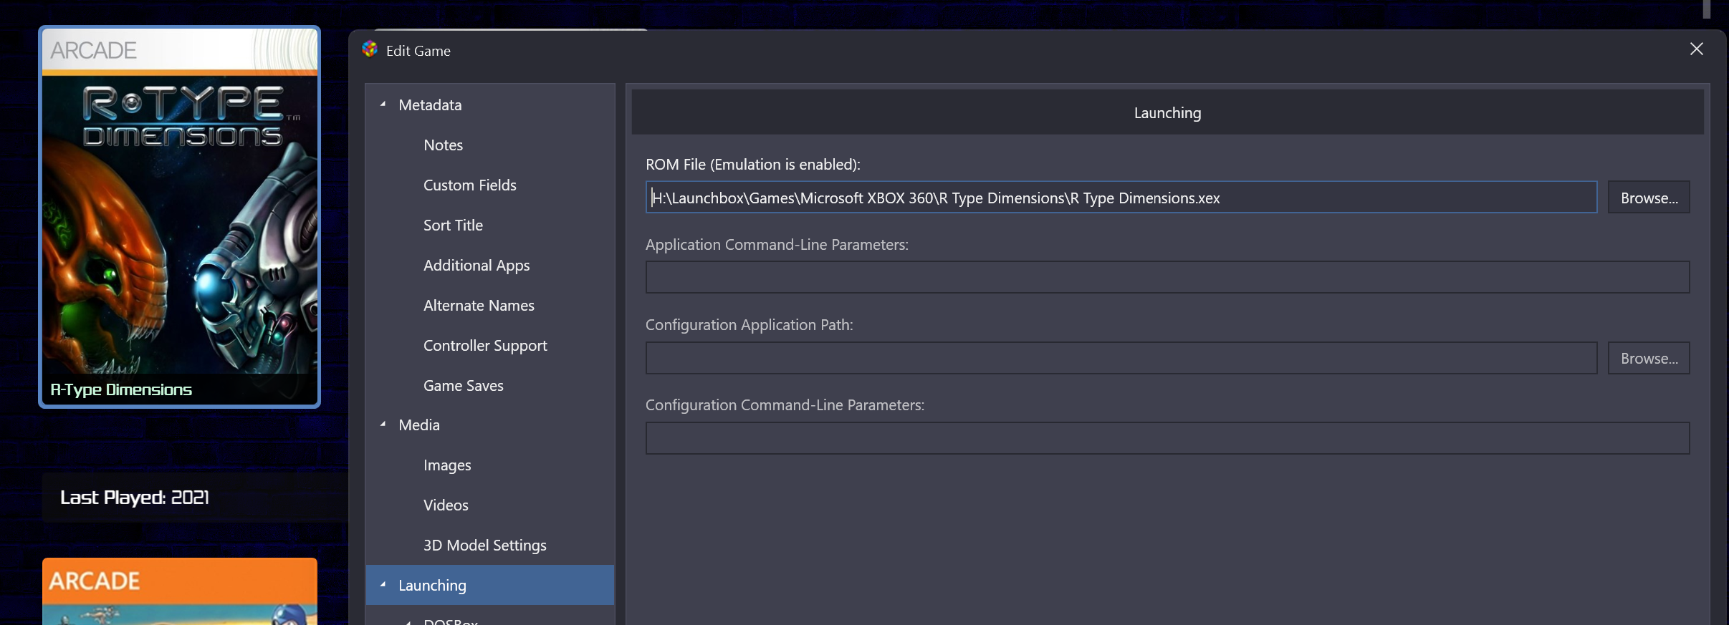The width and height of the screenshot is (1729, 625).
Task: Open Controller Support settings
Action: tap(485, 345)
